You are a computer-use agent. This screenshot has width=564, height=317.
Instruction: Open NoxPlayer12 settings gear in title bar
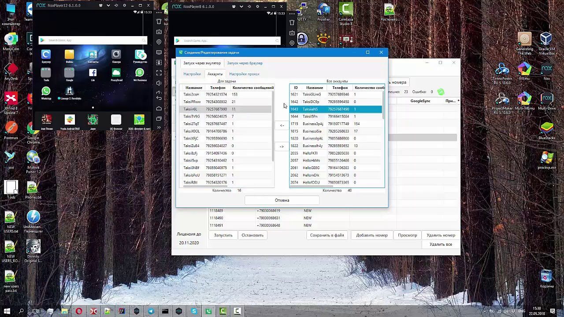coord(125,6)
